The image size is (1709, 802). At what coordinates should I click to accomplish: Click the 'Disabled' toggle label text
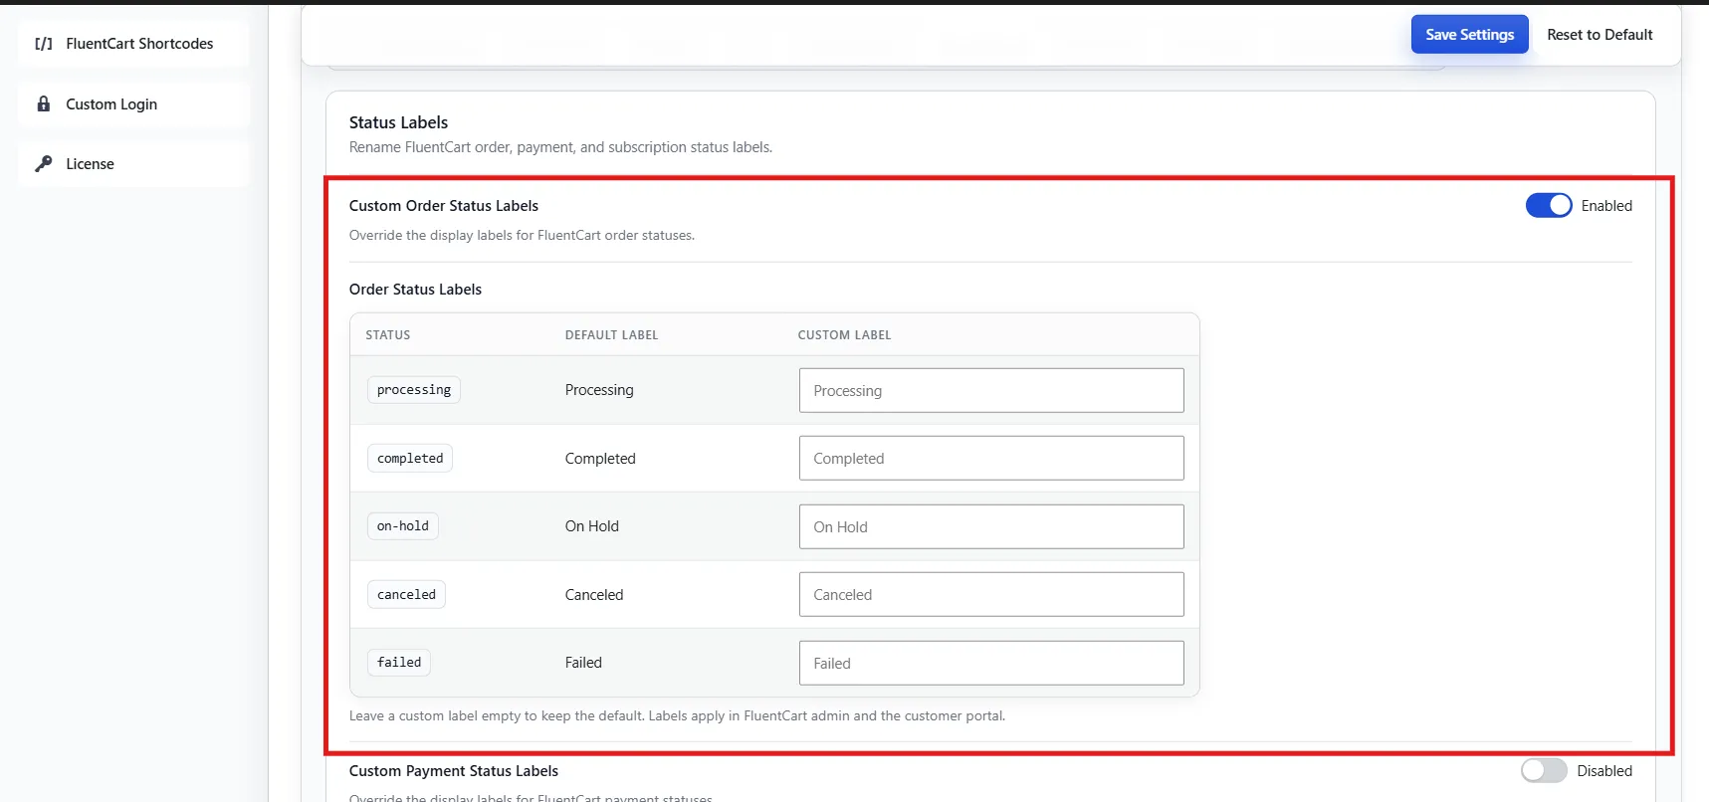click(1604, 771)
